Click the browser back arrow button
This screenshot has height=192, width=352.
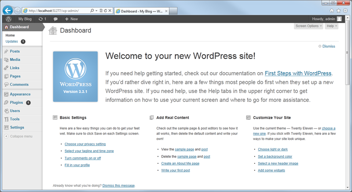pos(7,10)
